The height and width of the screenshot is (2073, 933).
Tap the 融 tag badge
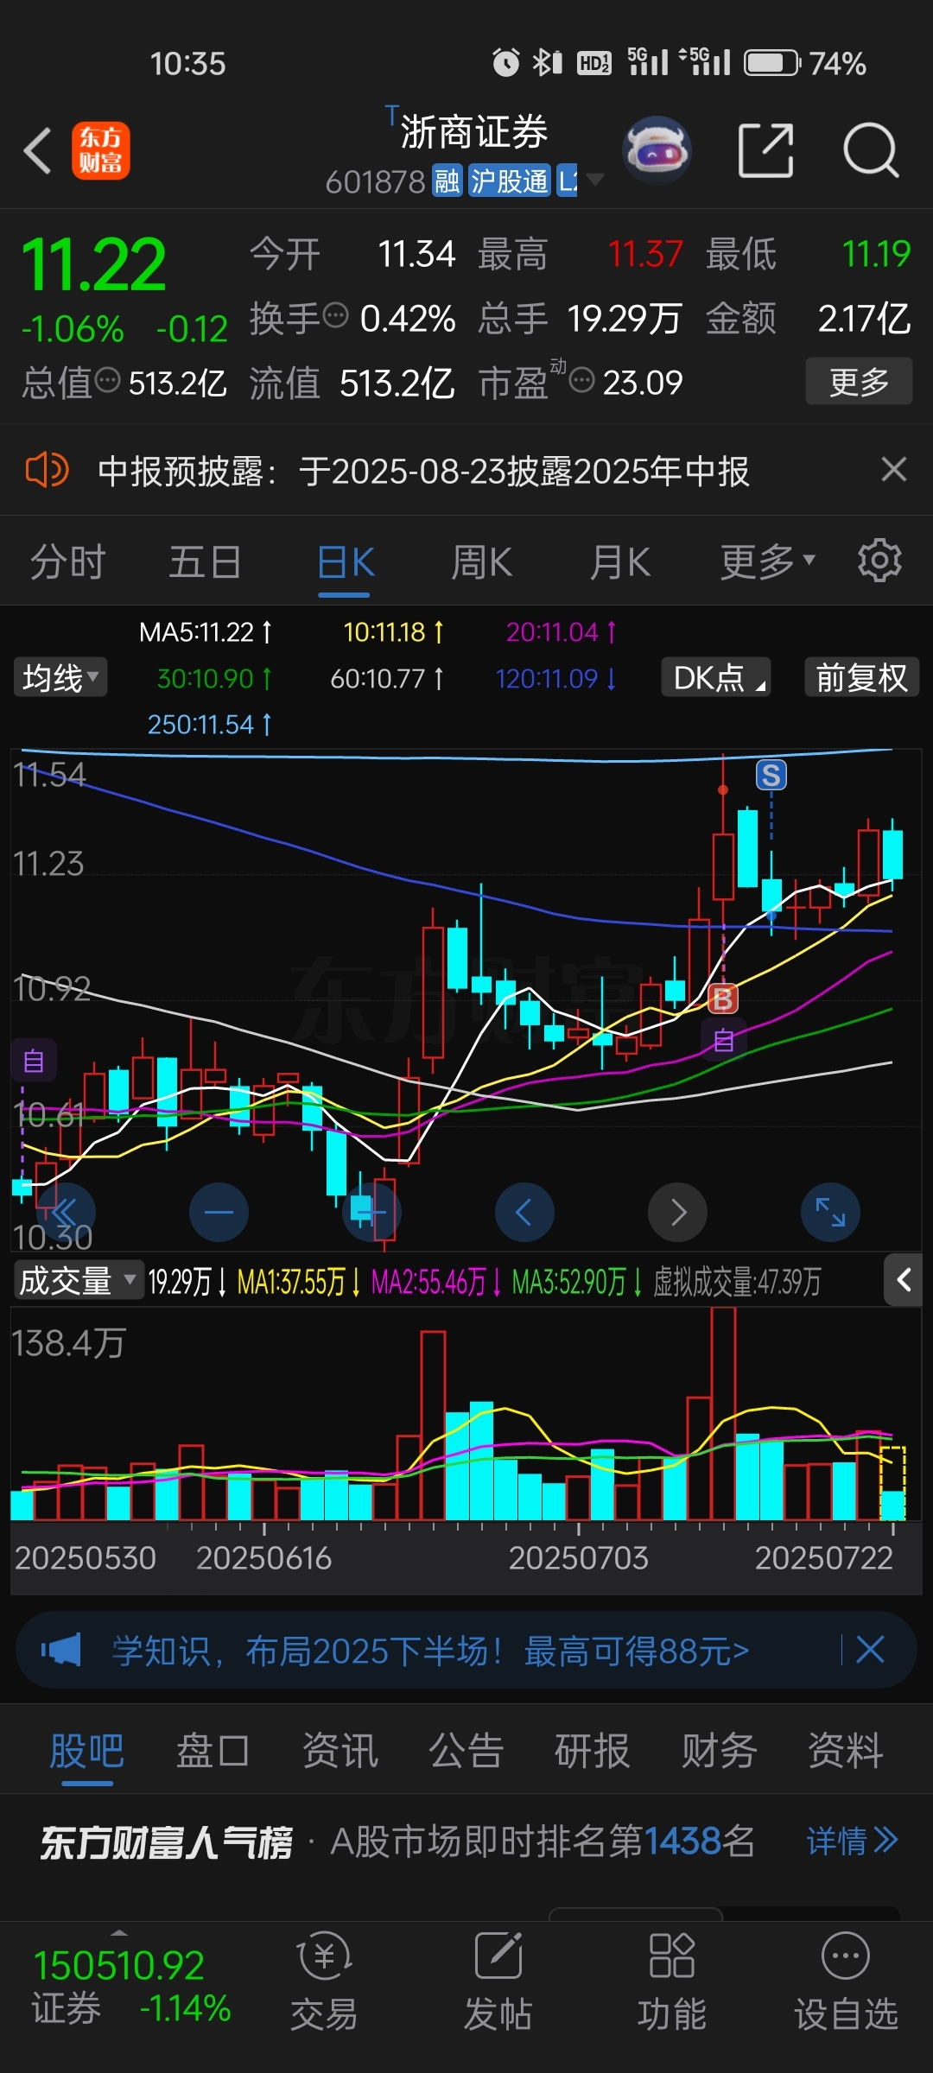(x=447, y=181)
